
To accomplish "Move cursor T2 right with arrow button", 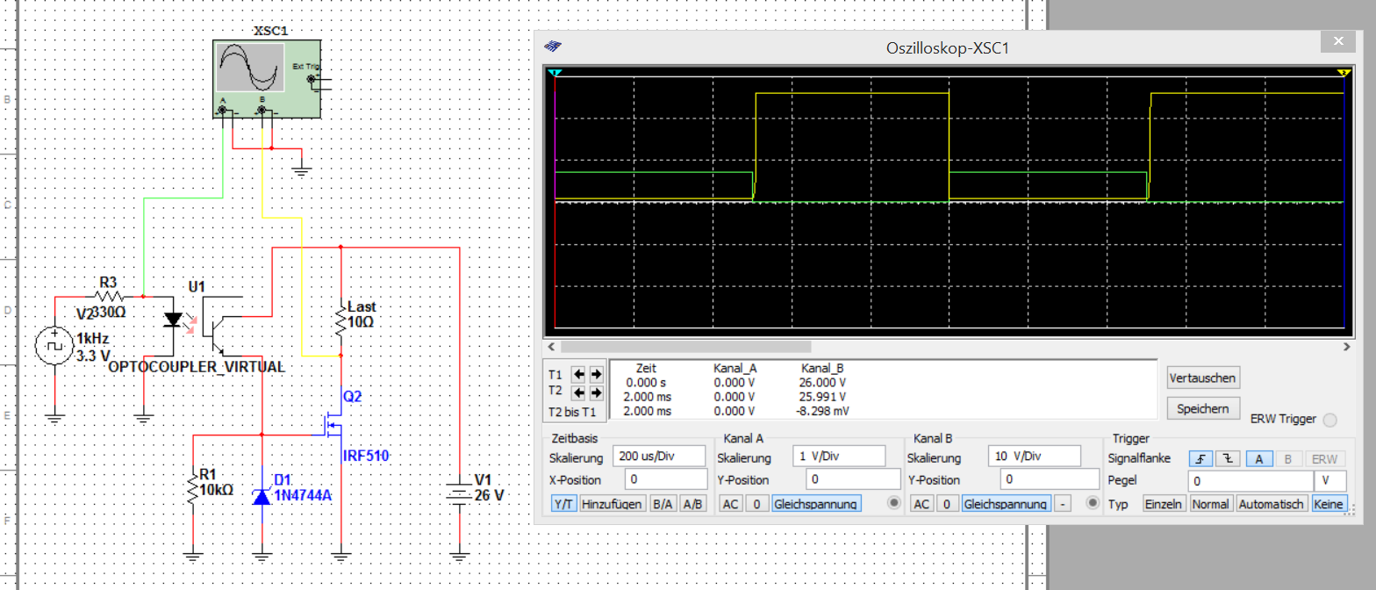I will point(596,392).
